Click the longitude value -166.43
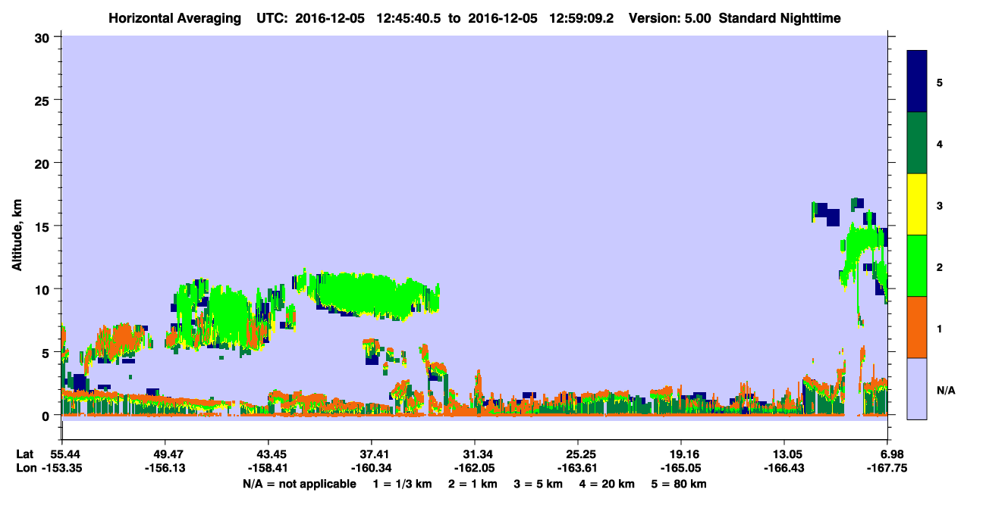Image resolution: width=986 pixels, height=505 pixels. tap(784, 468)
